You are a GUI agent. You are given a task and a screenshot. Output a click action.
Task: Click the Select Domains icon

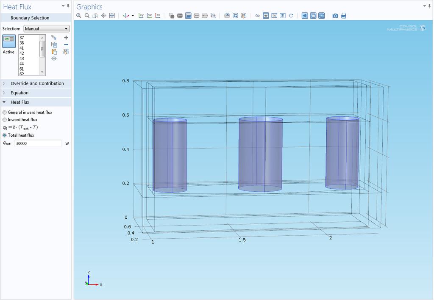click(x=180, y=16)
